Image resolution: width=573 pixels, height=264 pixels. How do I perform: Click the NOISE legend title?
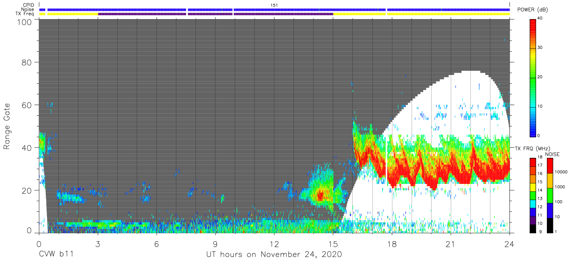pyautogui.click(x=552, y=154)
